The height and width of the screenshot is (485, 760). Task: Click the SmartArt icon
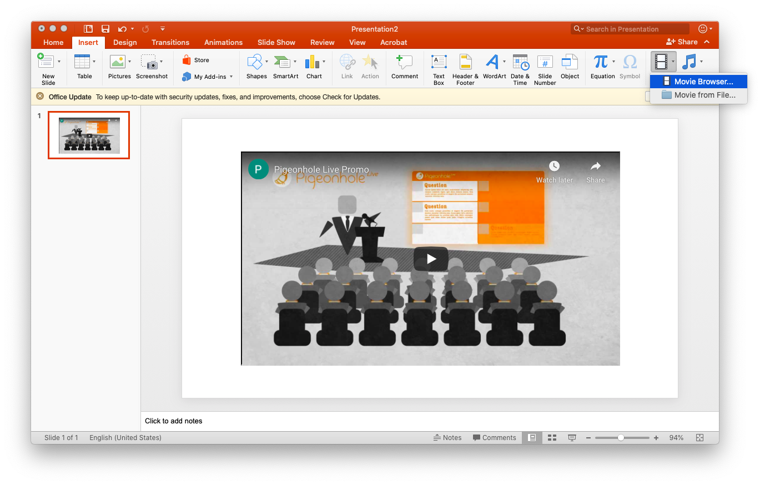(x=282, y=61)
